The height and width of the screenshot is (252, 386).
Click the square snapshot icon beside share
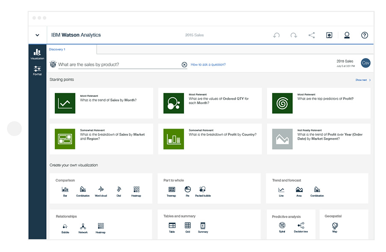pos(329,35)
